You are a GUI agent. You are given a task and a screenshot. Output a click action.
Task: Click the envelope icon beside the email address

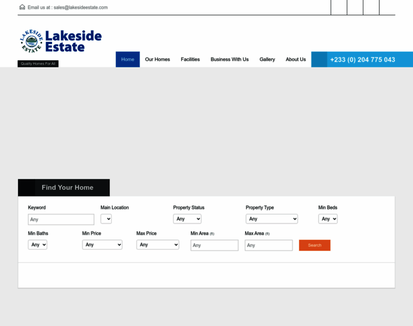22,7
